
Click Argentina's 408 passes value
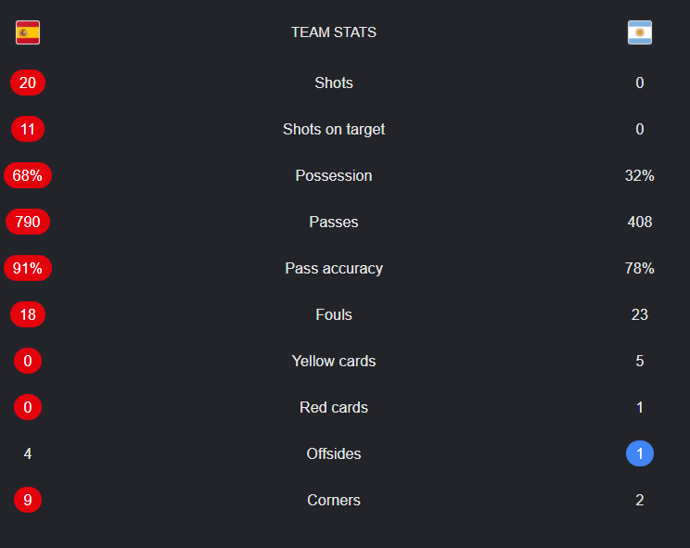(639, 222)
